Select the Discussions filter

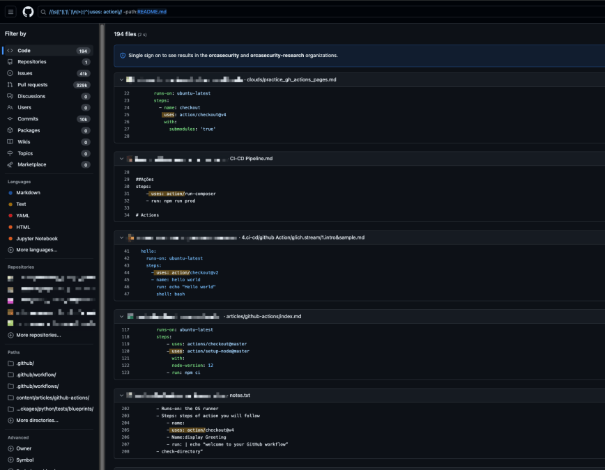(48, 96)
